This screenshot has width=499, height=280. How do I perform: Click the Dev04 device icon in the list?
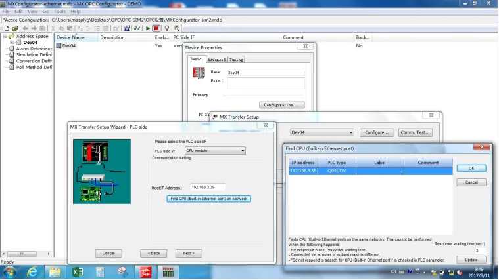point(59,46)
